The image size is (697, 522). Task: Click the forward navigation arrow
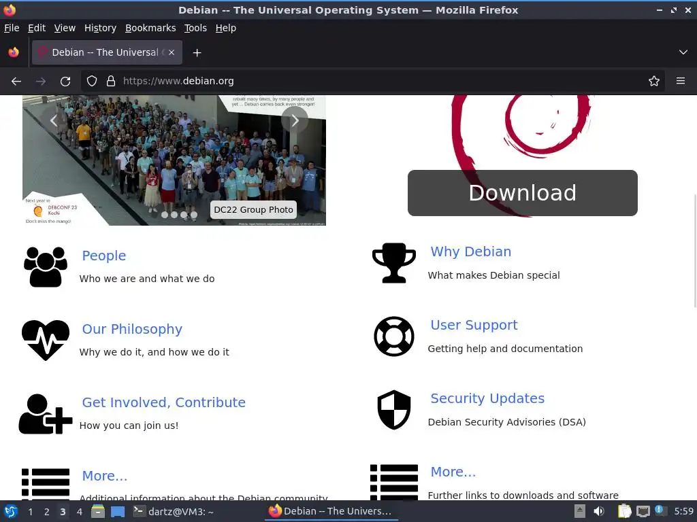click(41, 82)
